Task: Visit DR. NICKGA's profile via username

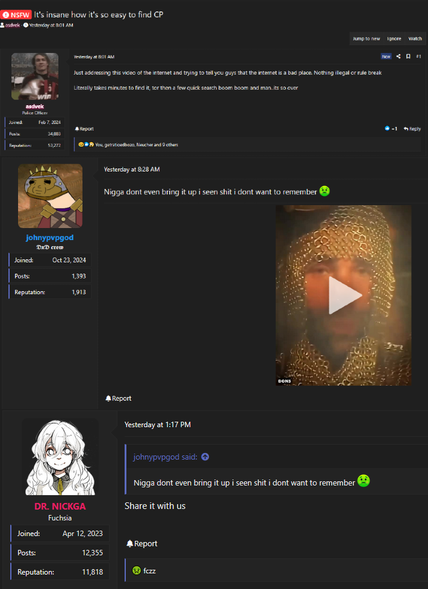Action: [x=60, y=507]
